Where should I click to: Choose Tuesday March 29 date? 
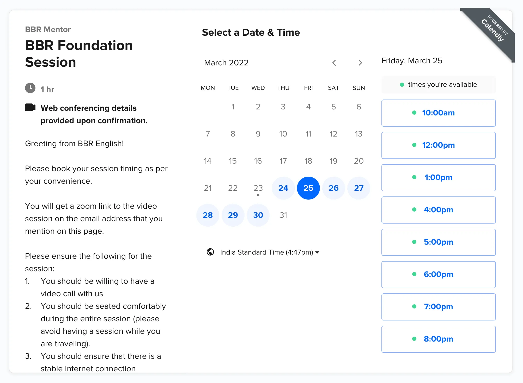tap(233, 215)
